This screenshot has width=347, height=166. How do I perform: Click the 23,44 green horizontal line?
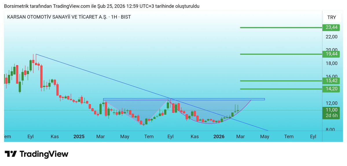pyautogui.click(x=281, y=28)
